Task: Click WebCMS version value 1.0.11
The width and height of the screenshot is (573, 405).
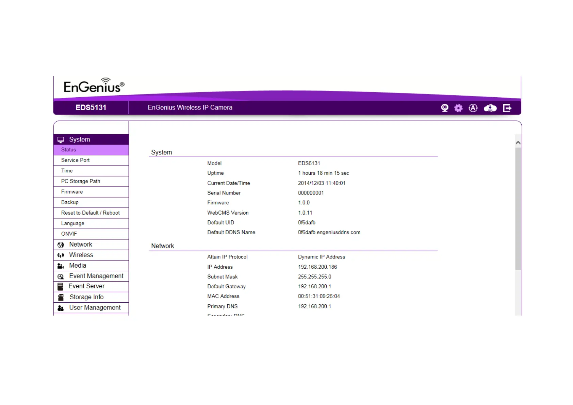Action: [x=305, y=213]
